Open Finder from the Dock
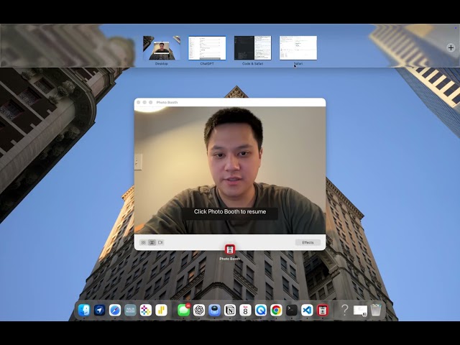This screenshot has height=345, width=460. 84,310
